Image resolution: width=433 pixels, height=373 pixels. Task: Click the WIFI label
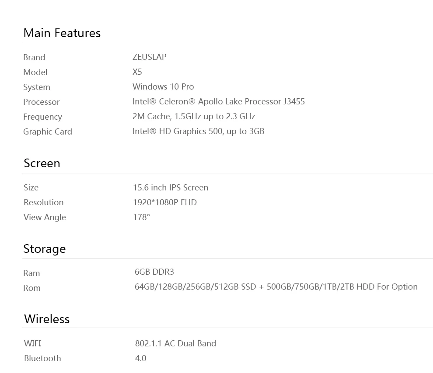pos(33,344)
